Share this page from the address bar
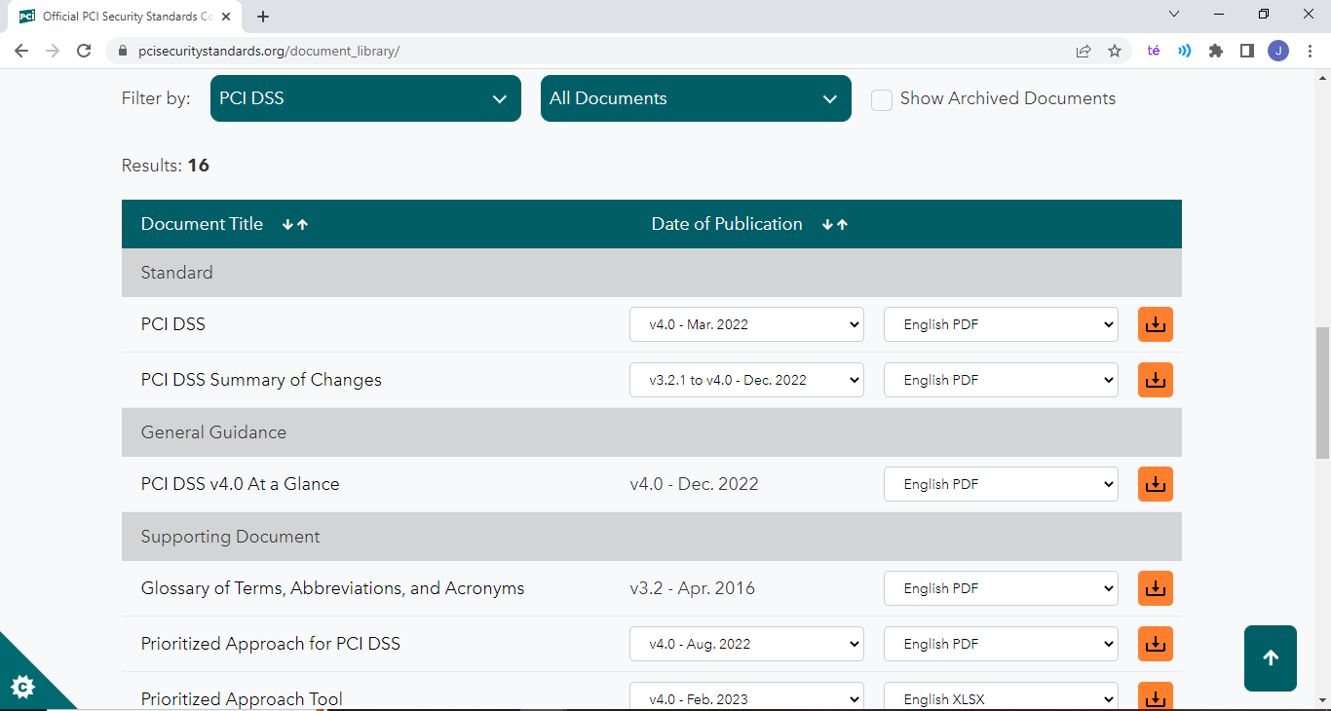The image size is (1331, 711). [1084, 51]
